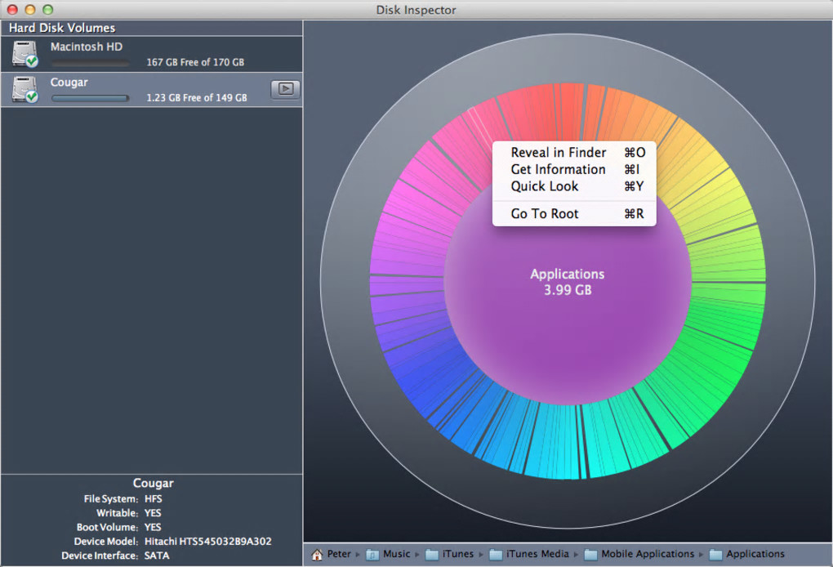833x567 pixels.
Task: Select Go To Root menu entry
Action: tap(545, 214)
